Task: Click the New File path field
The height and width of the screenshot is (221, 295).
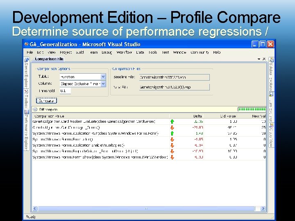Action: click(x=175, y=87)
